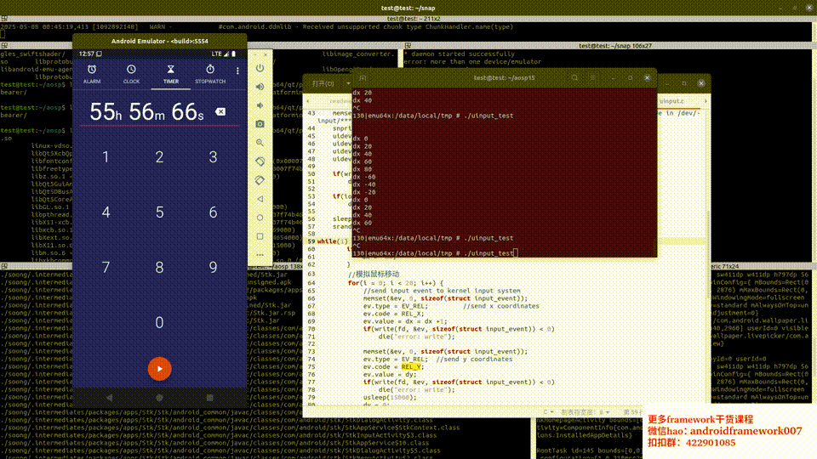Click editor tab scroll left arrow

(x=307, y=101)
